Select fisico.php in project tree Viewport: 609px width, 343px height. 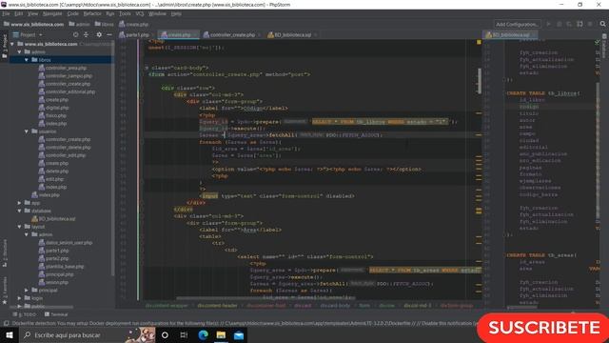coord(52,115)
